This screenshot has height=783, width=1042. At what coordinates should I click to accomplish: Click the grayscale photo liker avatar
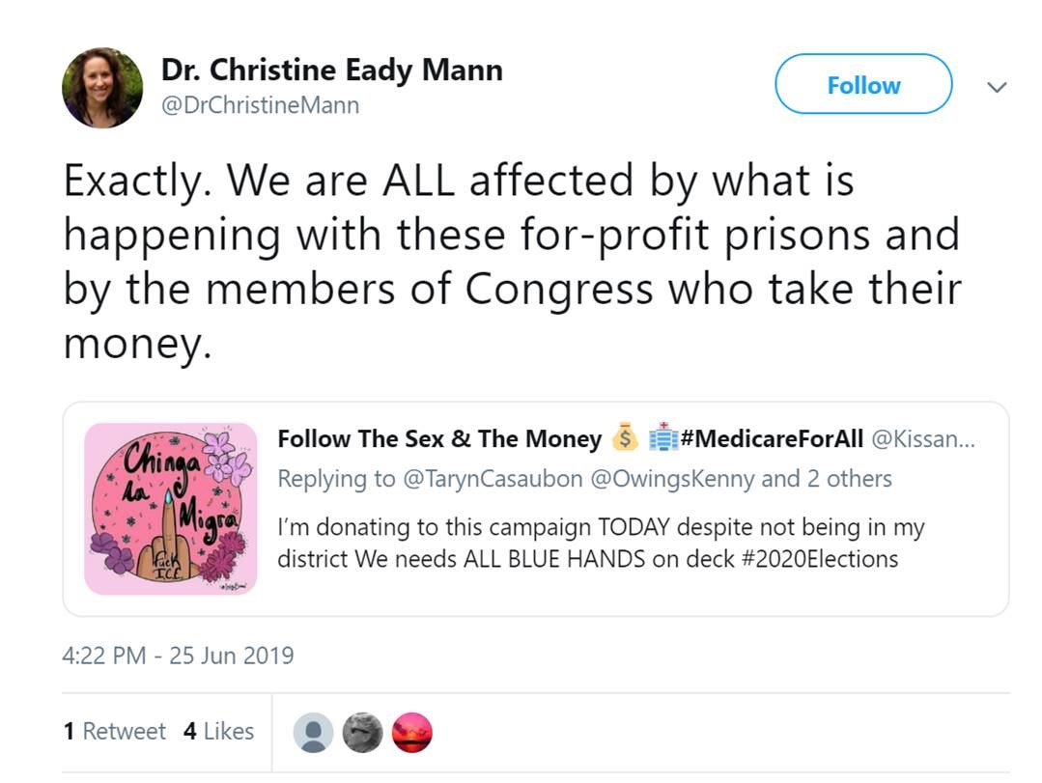click(x=363, y=733)
